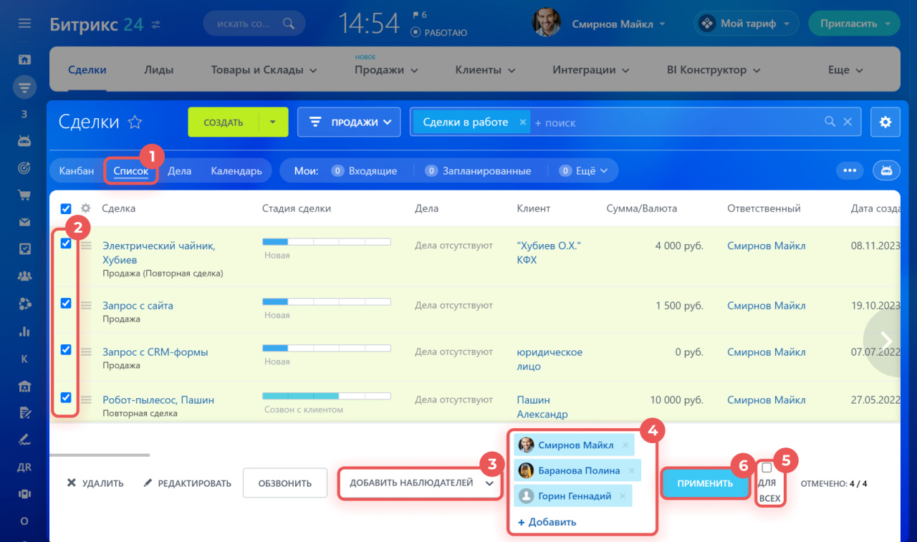The height and width of the screenshot is (542, 917).
Task: Toggle the select-all checkbox in header
Action: coord(66,208)
